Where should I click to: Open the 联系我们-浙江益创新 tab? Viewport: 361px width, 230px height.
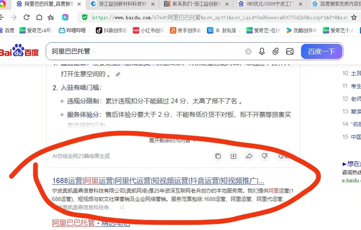[196, 4]
